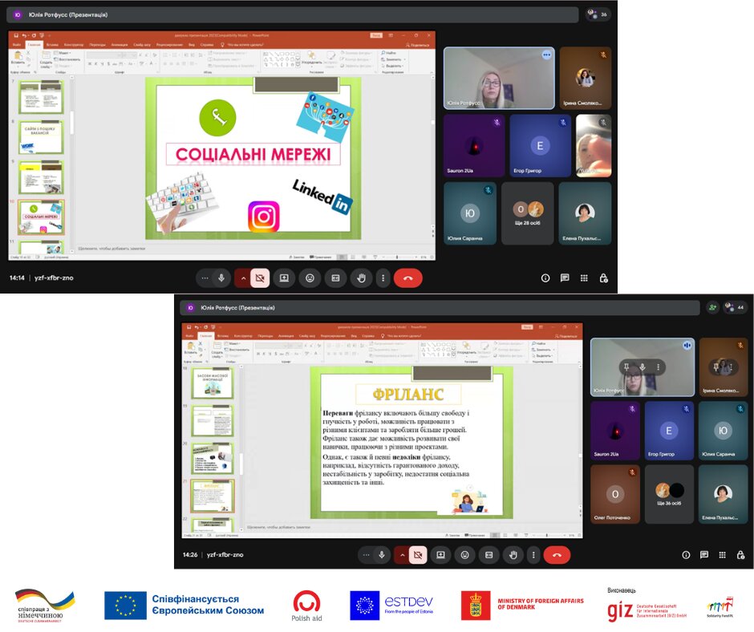Toggle camera in lower Meet window (14:26)
The image size is (754, 632).
tap(419, 555)
